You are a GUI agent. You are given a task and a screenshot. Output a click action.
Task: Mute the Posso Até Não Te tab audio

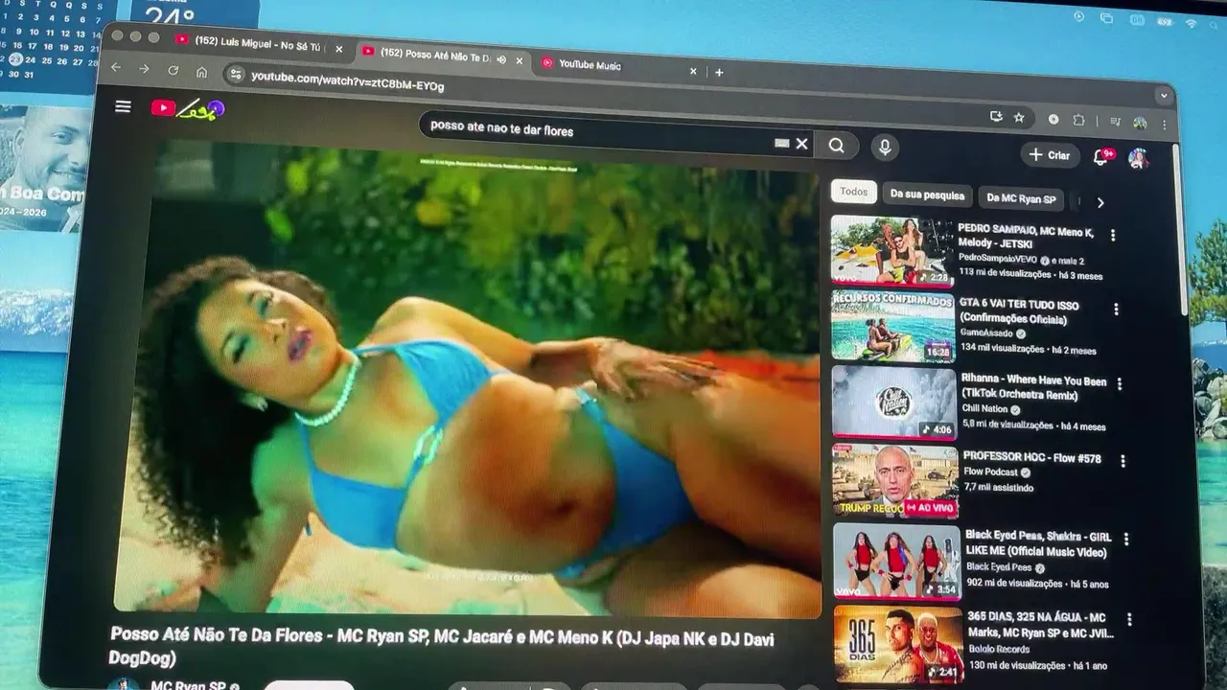[x=501, y=59]
